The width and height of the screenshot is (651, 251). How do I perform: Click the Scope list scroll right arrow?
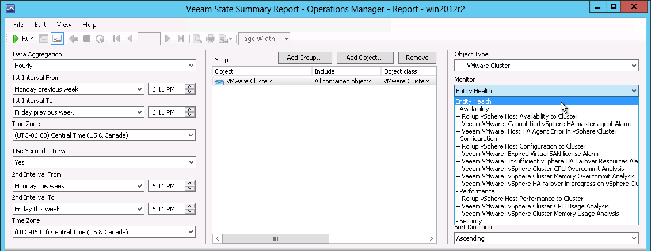(x=431, y=238)
